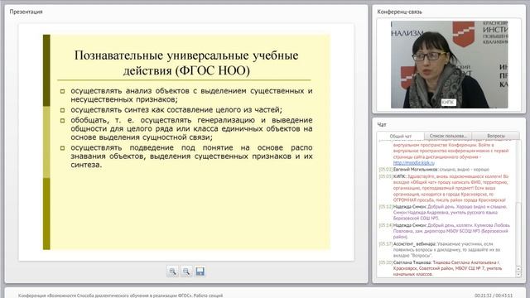
Task: Click the slide title Познавательные универсальные учебные действия
Action: (186, 63)
